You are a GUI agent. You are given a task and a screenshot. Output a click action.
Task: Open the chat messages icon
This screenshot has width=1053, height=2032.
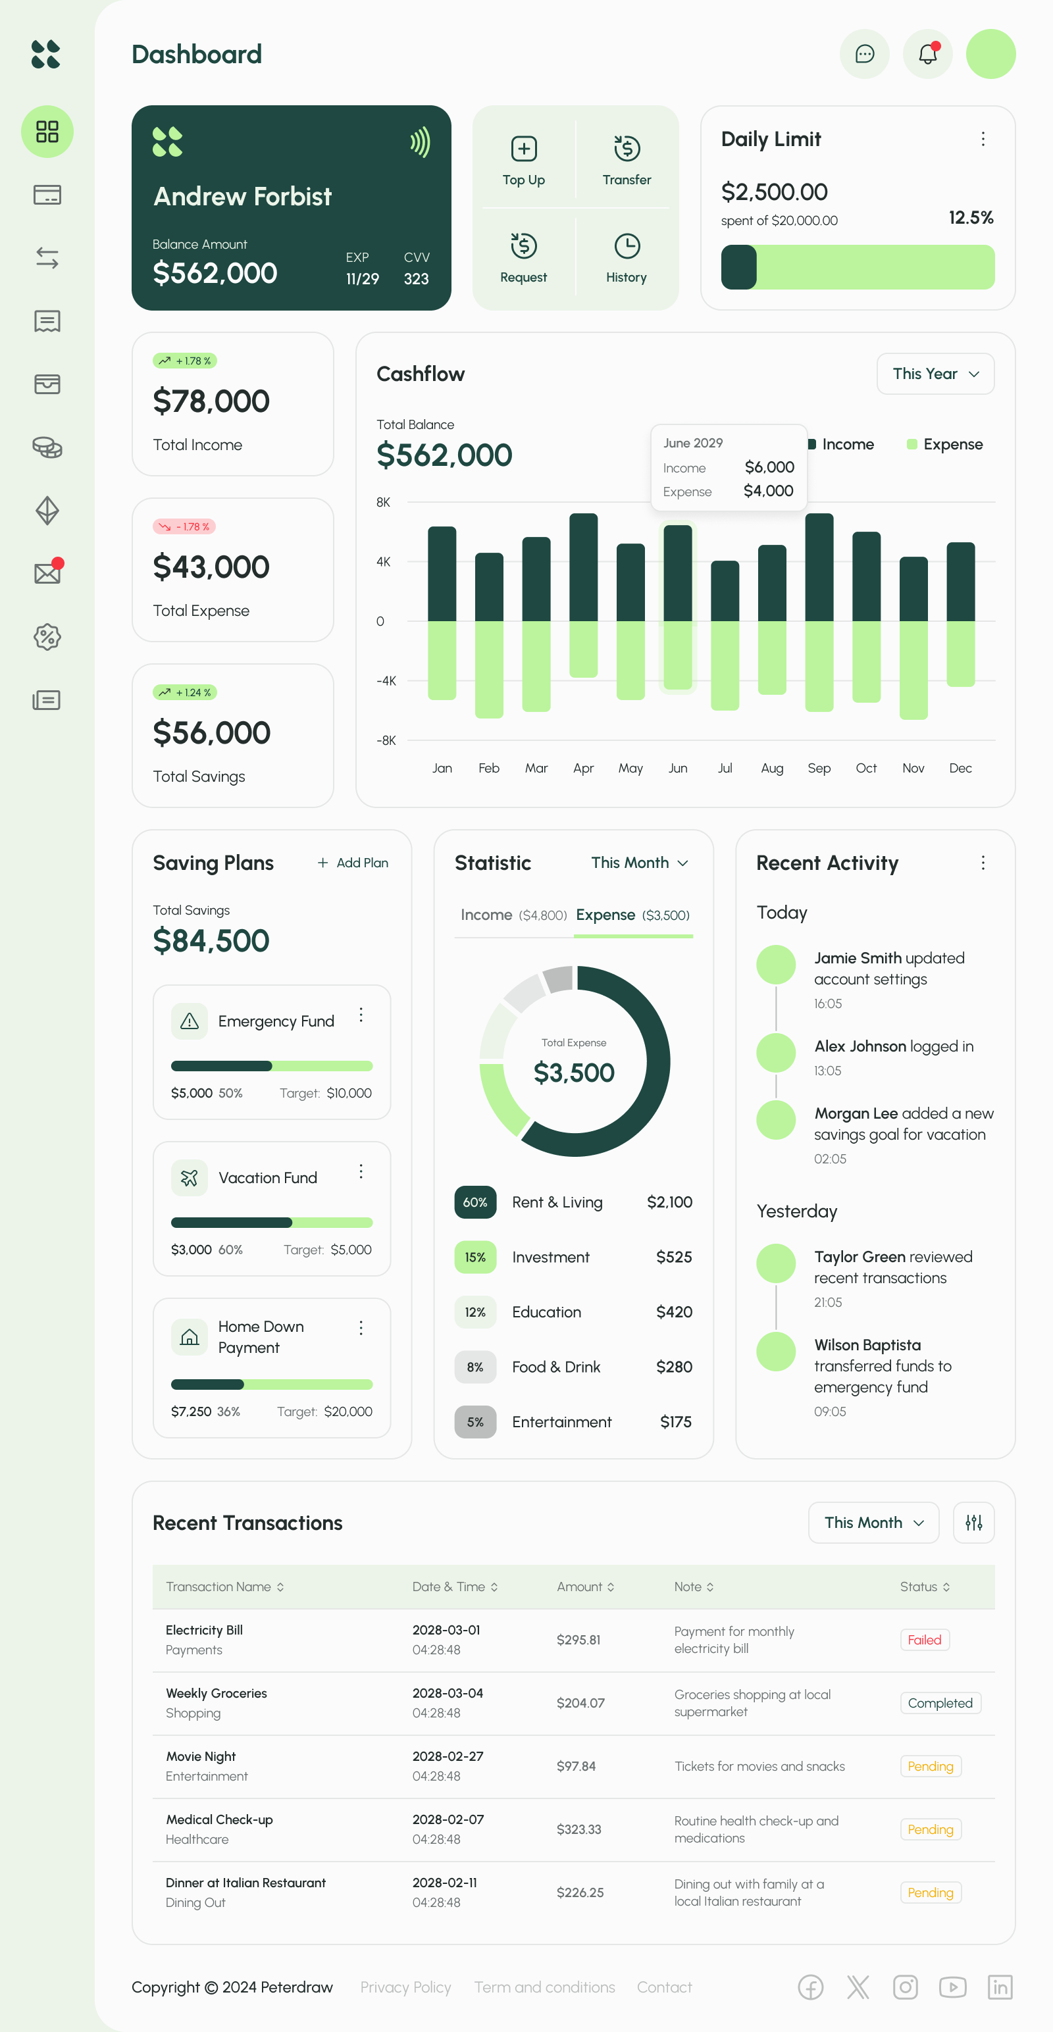click(x=865, y=55)
